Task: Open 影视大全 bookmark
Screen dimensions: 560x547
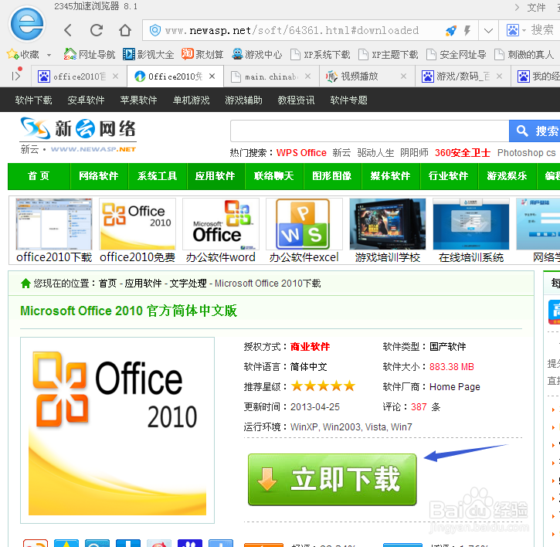Action: click(x=148, y=54)
